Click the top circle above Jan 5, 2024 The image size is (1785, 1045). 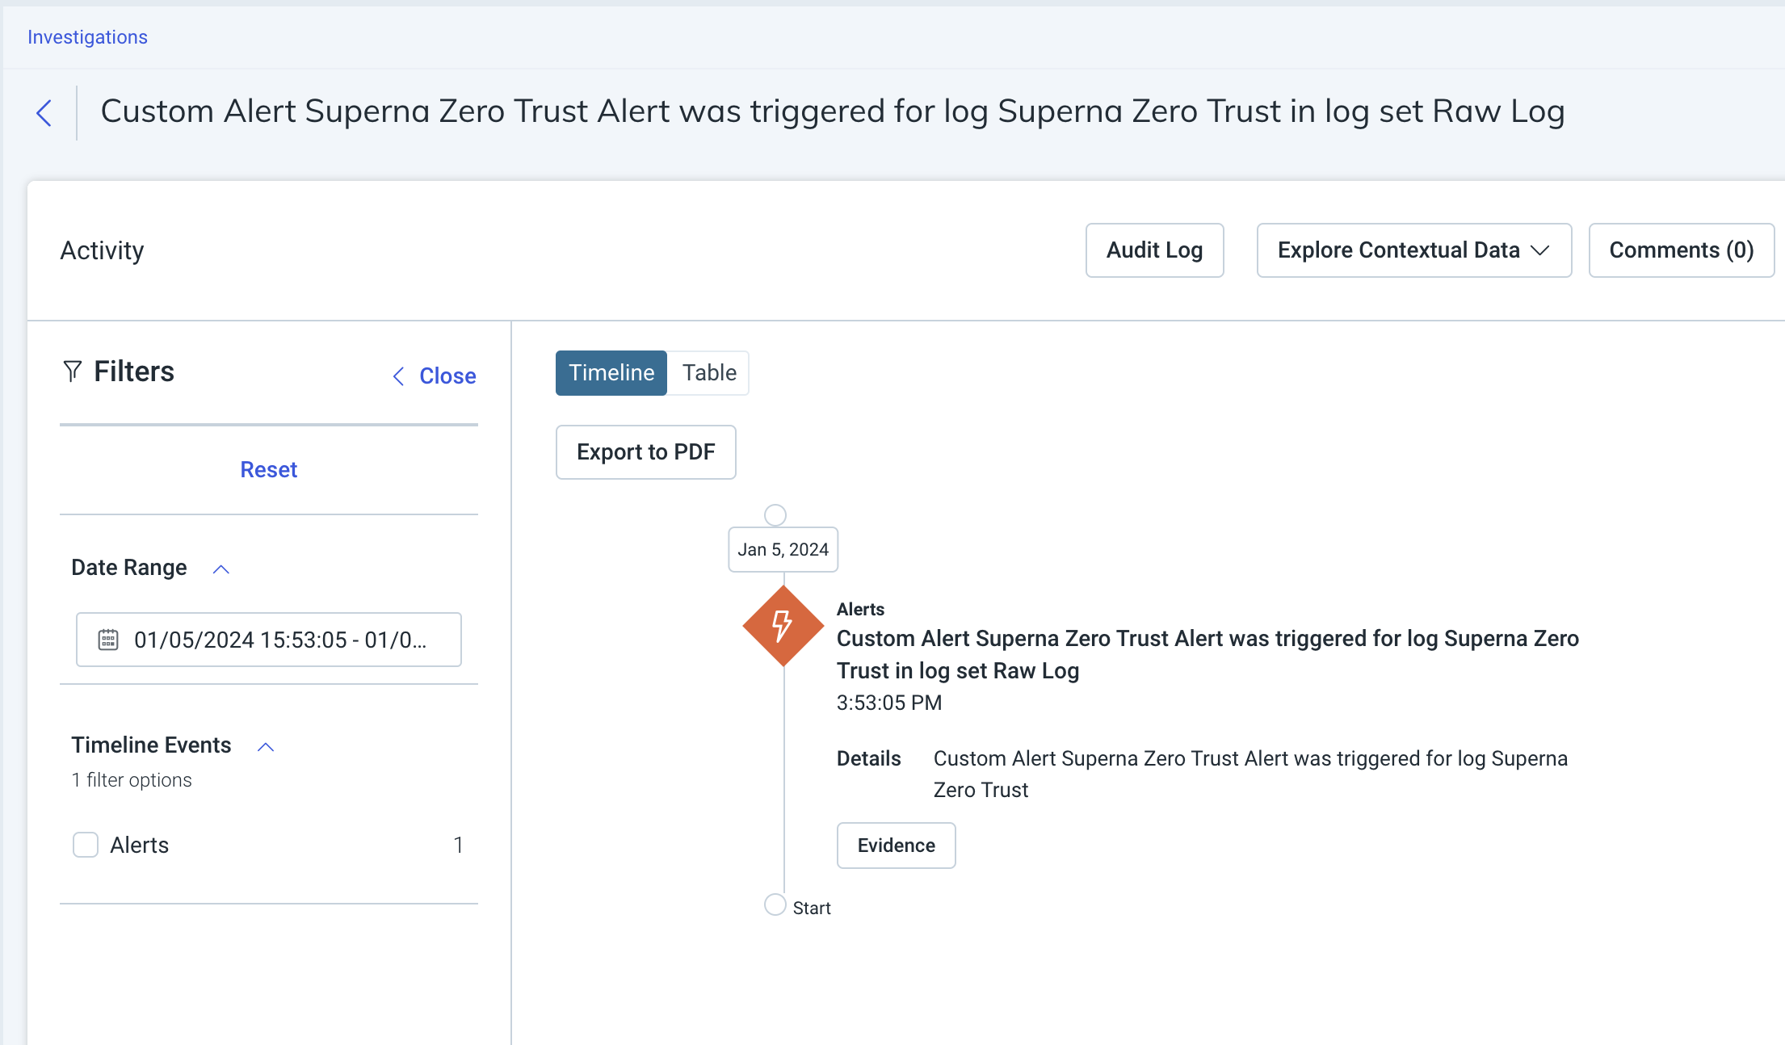775,514
